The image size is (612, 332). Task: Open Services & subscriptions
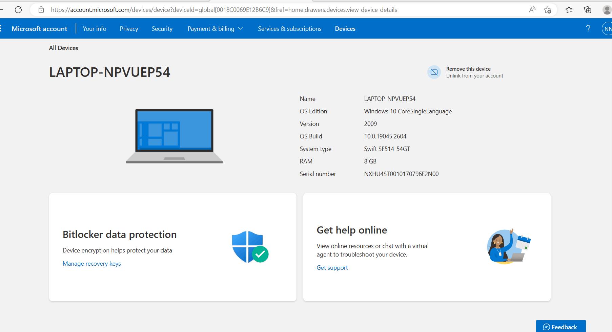point(290,29)
